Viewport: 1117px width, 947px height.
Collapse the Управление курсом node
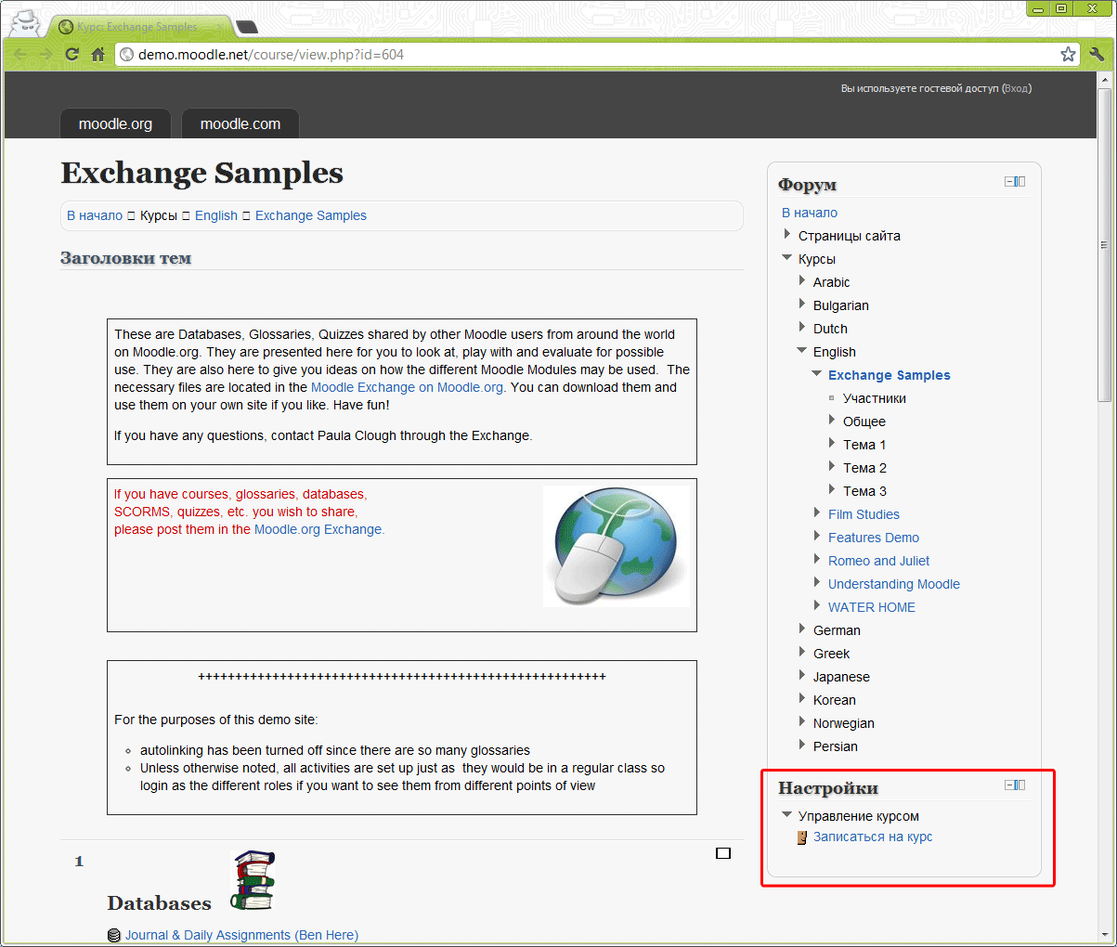point(787,815)
